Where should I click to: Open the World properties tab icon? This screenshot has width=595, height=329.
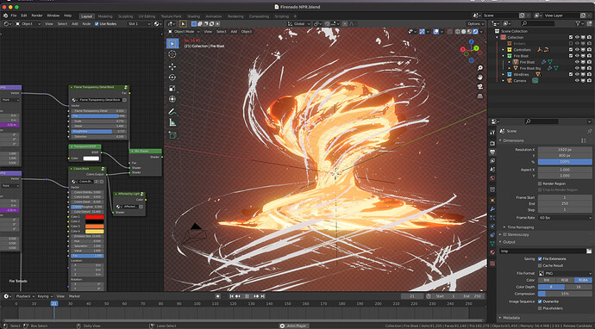click(x=492, y=178)
